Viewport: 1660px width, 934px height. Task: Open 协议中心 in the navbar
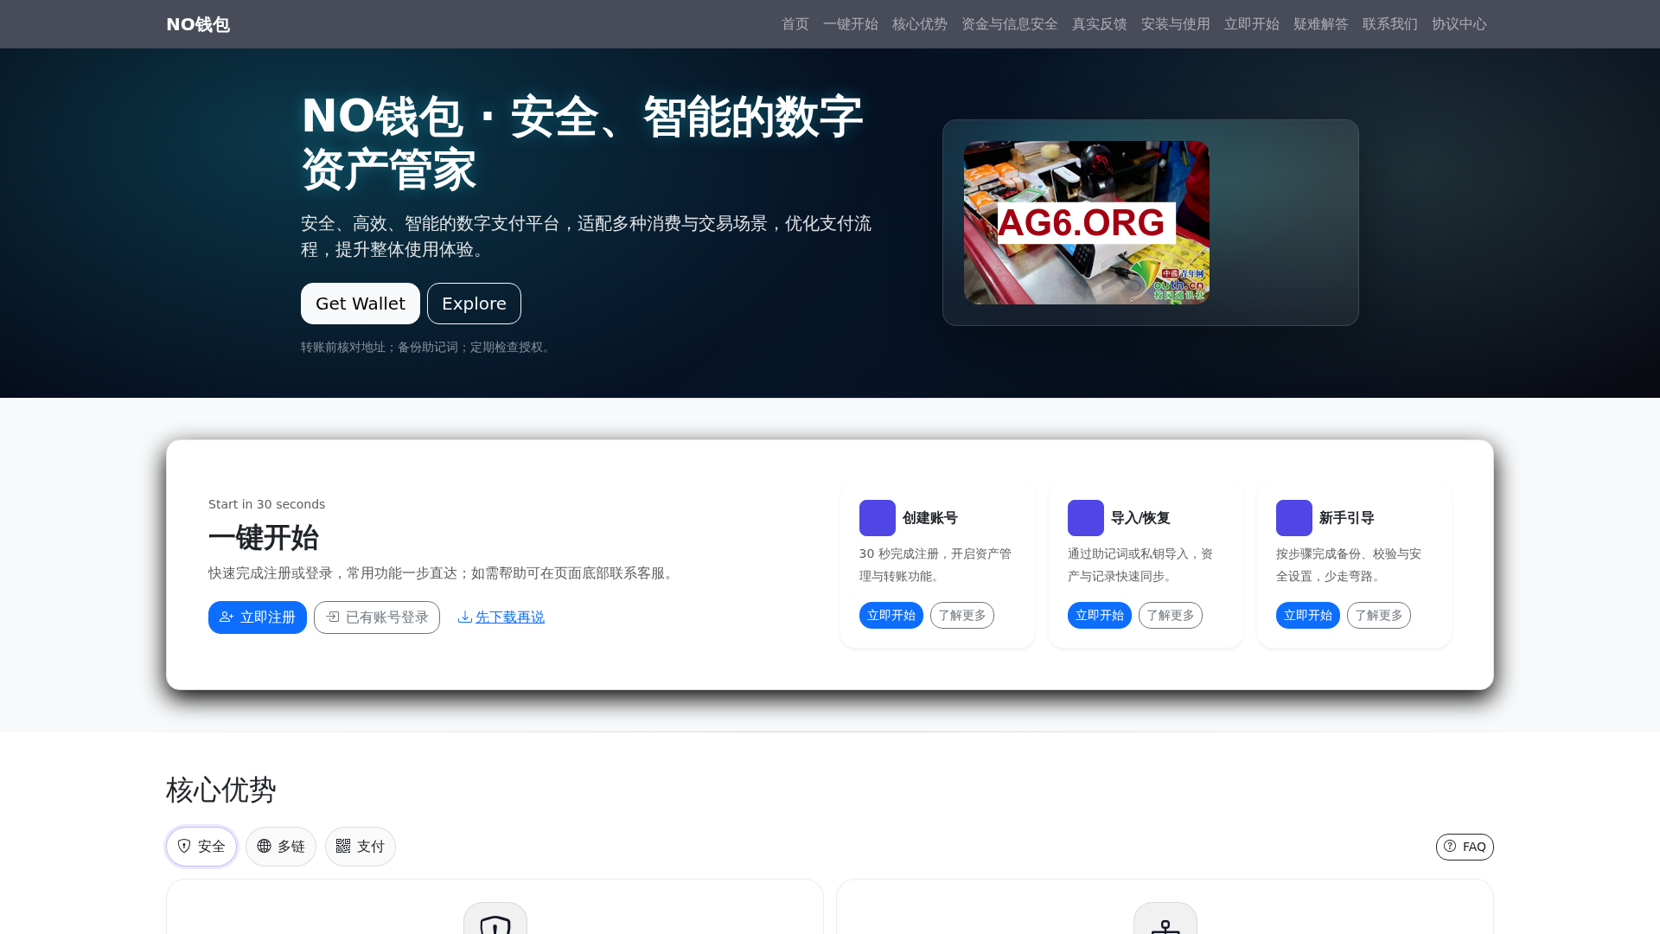[1459, 24]
